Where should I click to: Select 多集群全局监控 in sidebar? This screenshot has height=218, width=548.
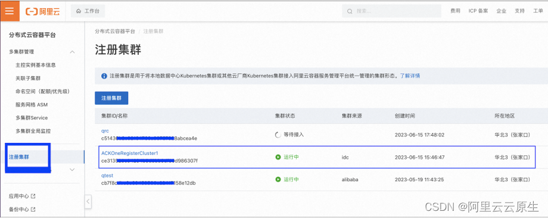(x=33, y=132)
